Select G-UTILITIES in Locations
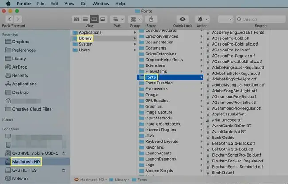Screen dimensions: 288x184 [x=24, y=170]
